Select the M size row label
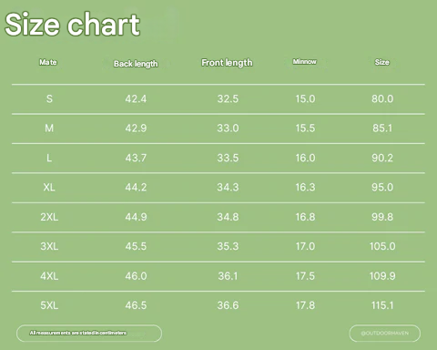This screenshot has width=437, height=350. [x=49, y=129]
